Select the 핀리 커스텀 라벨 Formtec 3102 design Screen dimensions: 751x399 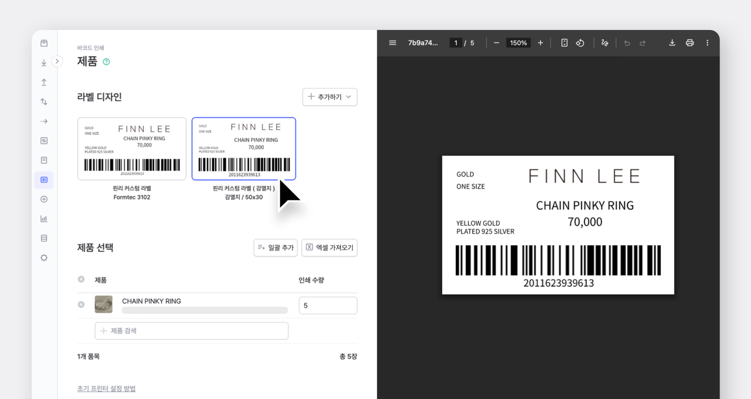click(x=132, y=149)
